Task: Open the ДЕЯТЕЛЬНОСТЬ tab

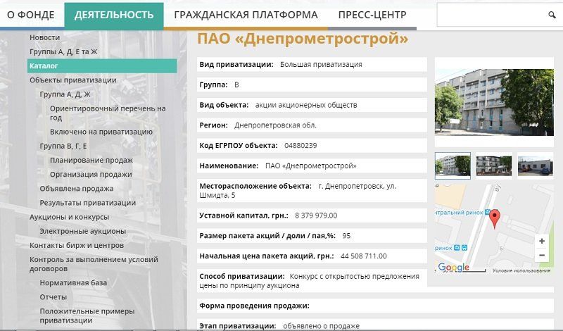Action: (x=114, y=15)
